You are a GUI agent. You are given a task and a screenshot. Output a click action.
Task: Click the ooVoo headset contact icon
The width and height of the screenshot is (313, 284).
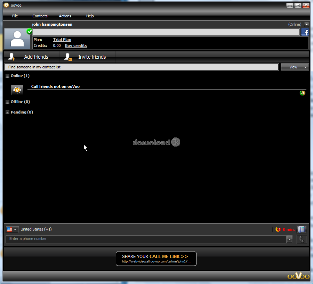[17, 90]
